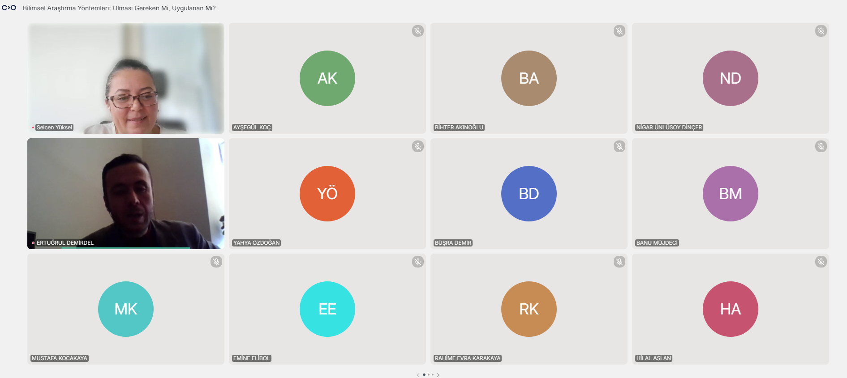Screen dimensions: 847x378
Task: Click the app logo beside the meeting title
Action: 9,8
